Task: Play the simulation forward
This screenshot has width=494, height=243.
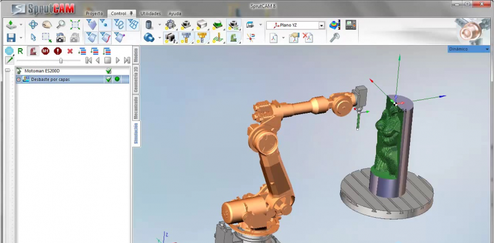Action: tap(117, 60)
